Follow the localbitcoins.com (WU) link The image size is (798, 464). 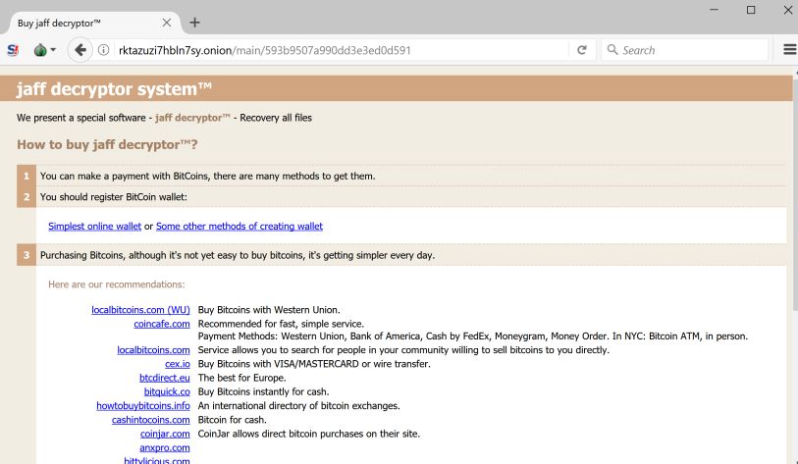140,310
